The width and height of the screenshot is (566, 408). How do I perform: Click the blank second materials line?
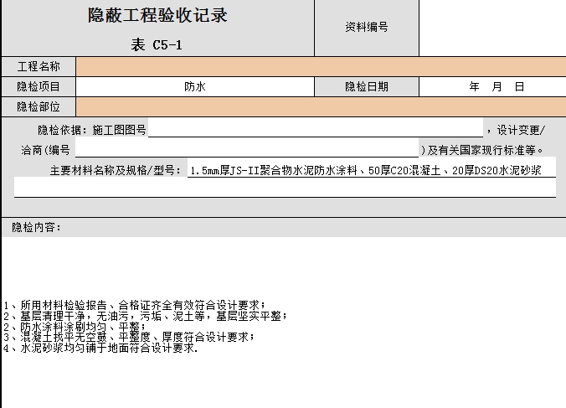[285, 188]
